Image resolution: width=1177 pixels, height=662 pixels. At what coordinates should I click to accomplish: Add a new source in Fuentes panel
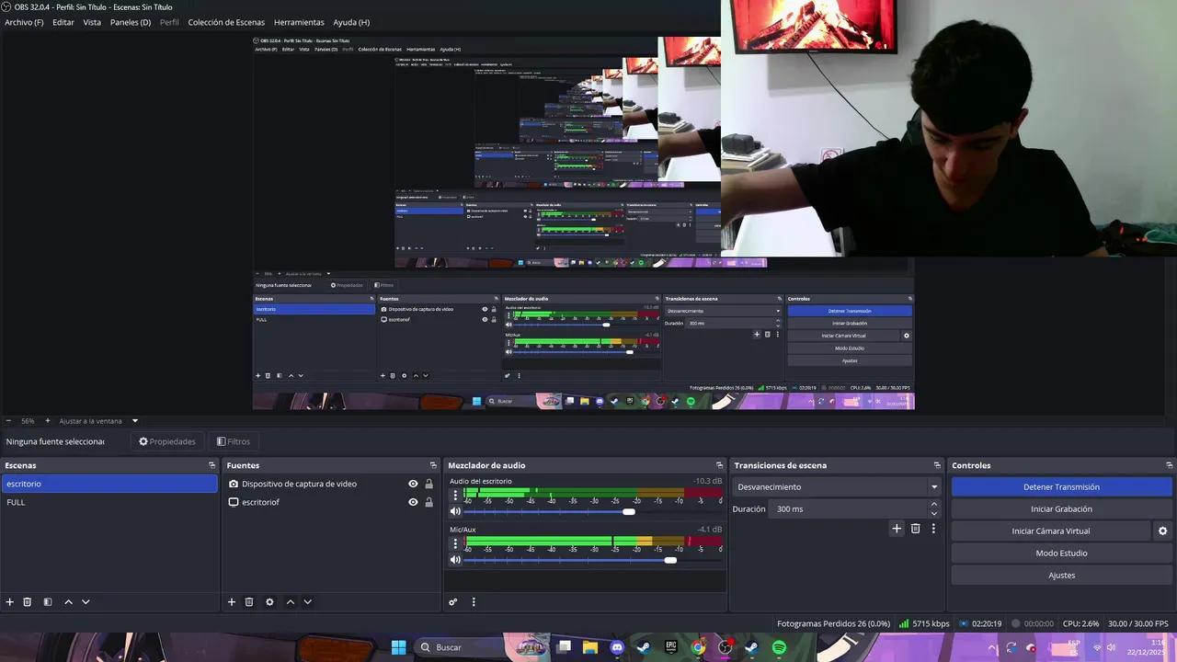pos(232,602)
